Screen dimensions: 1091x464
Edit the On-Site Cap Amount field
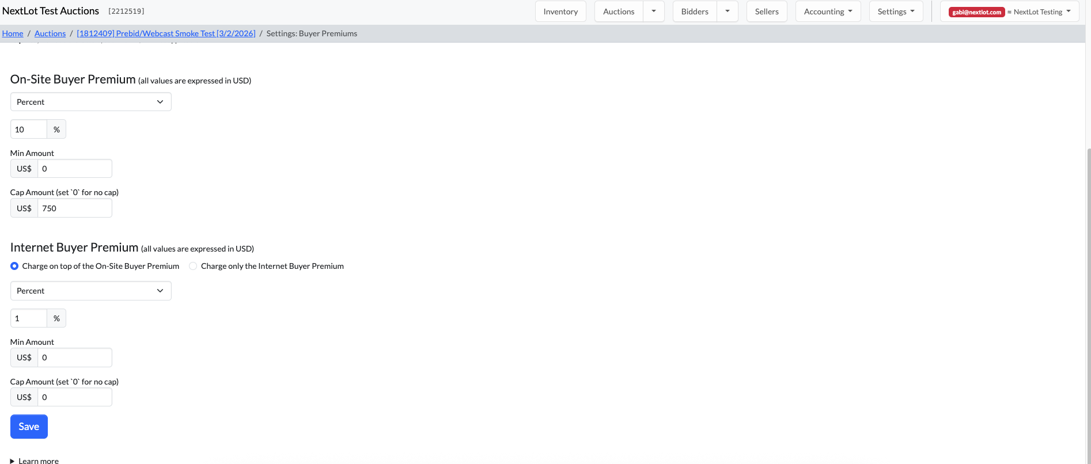75,208
